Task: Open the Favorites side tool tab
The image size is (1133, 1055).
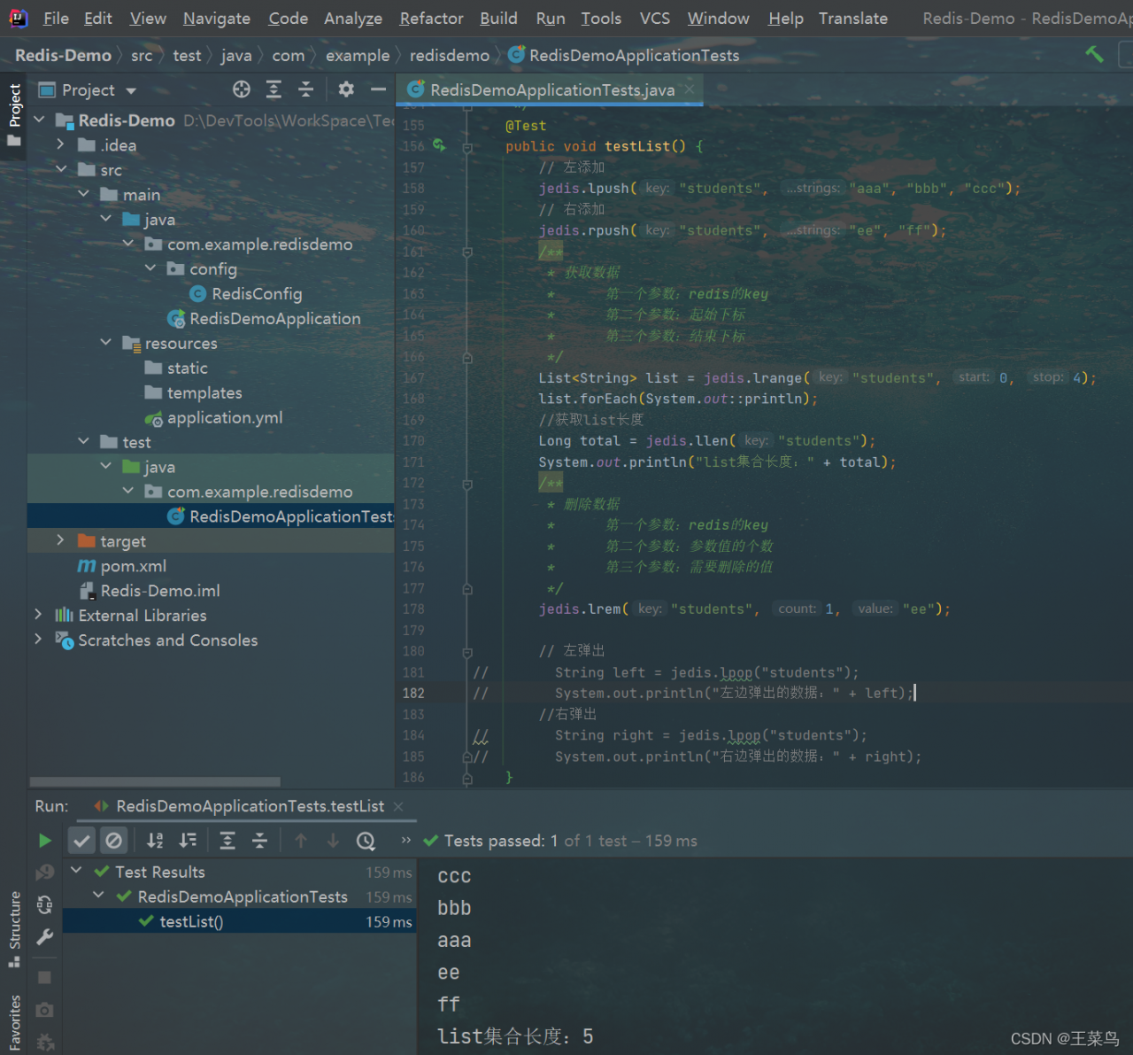Action: coord(14,1022)
